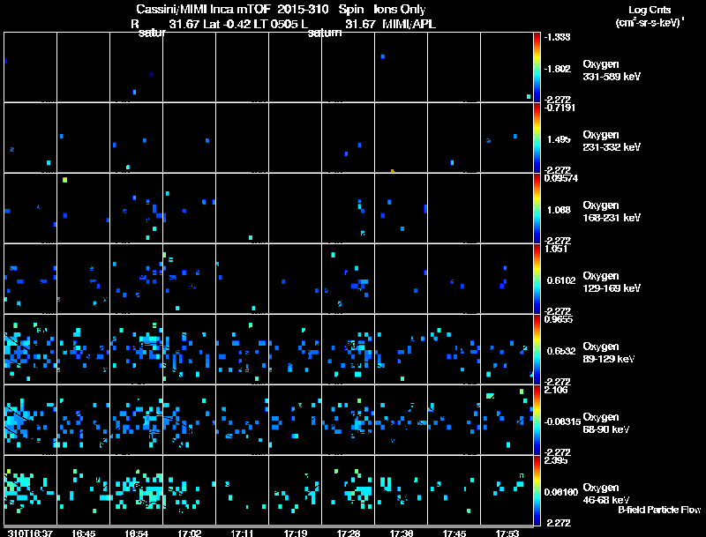706x537 pixels.
Task: Select the color bar beside Oxygen 89-129 keV
Action: [537, 349]
